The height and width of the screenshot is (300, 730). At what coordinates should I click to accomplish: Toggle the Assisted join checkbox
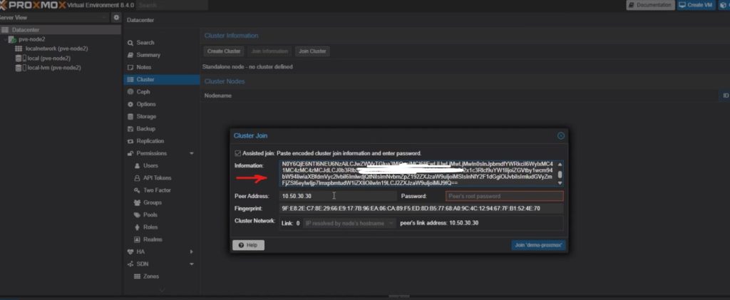tap(238, 153)
